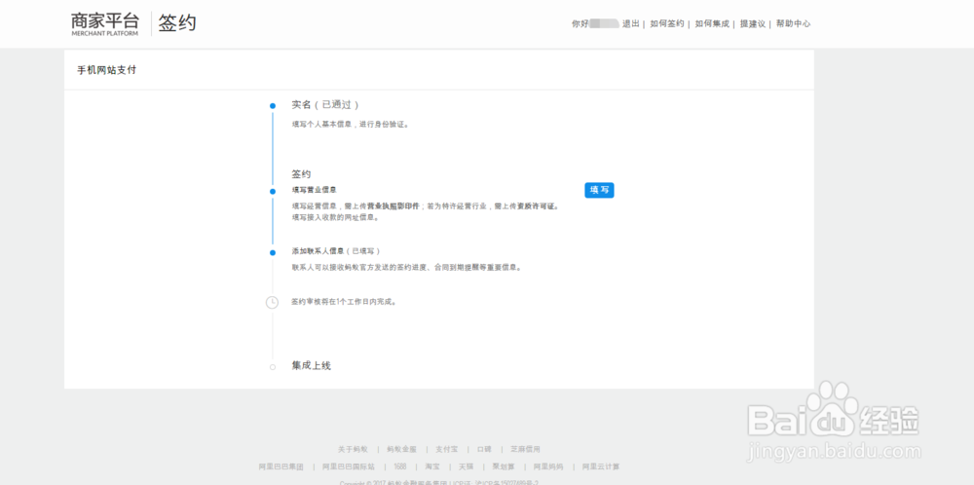The image size is (974, 485).
Task: Click the 填写营业信息 step label
Action: tap(315, 189)
